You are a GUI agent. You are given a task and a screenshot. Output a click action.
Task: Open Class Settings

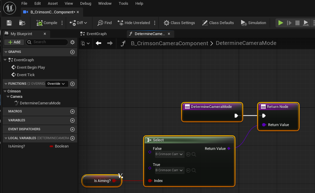[179, 23]
